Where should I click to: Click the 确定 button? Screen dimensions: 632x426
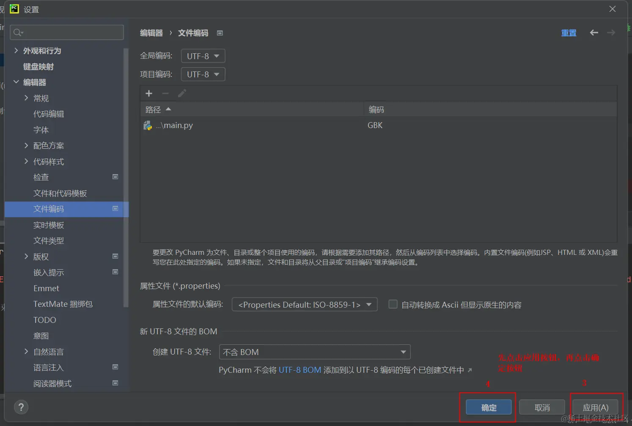(489, 407)
